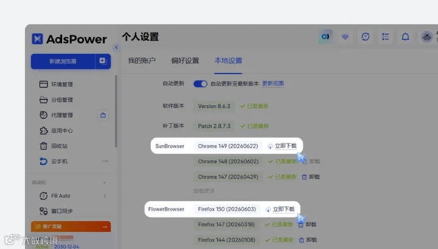Click the Version 8.6.3 field

(214, 106)
